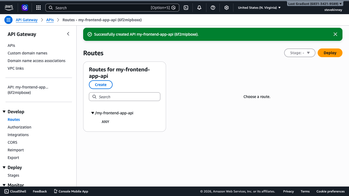This screenshot has height=196, width=349.
Task: Open Authorization in sidebar
Action: click(19, 127)
